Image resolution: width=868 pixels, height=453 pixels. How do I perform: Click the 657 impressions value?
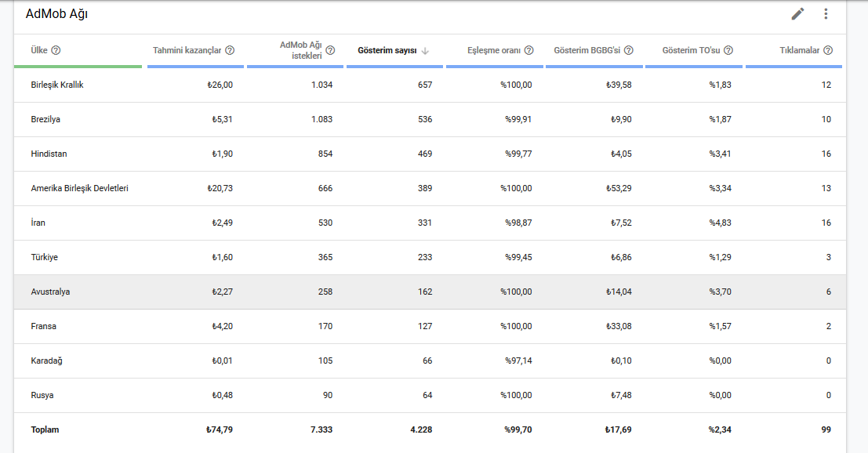(x=425, y=85)
